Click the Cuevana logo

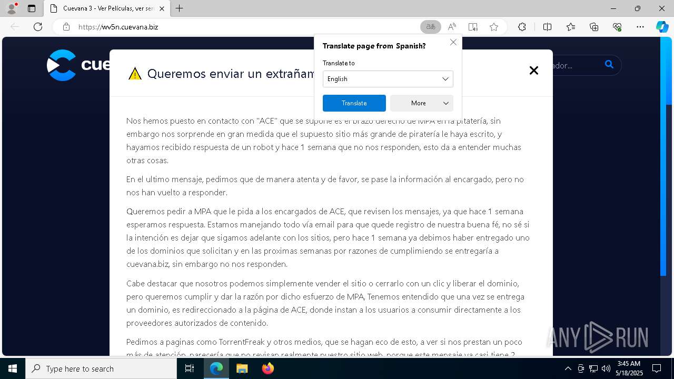[x=78, y=65]
